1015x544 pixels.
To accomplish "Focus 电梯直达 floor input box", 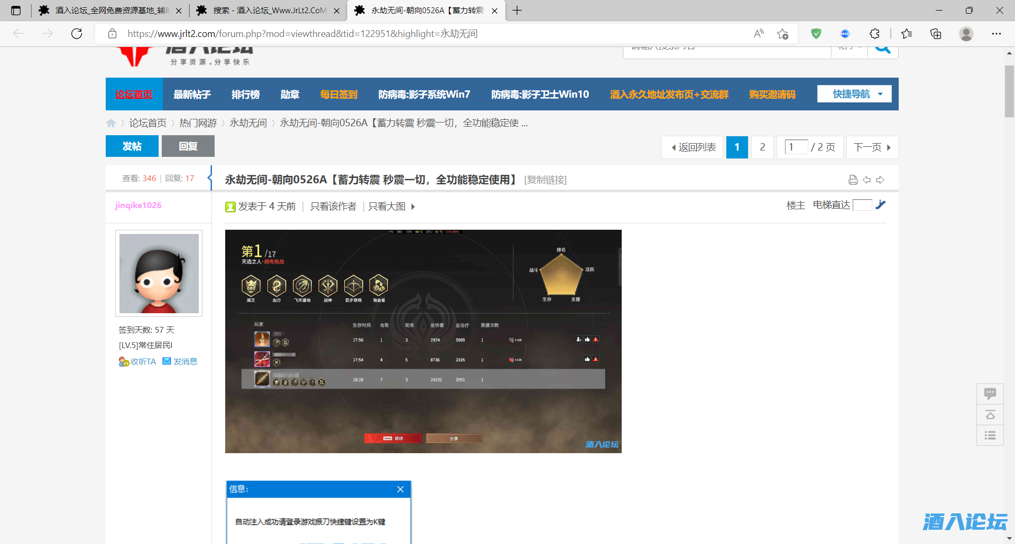I will point(862,205).
